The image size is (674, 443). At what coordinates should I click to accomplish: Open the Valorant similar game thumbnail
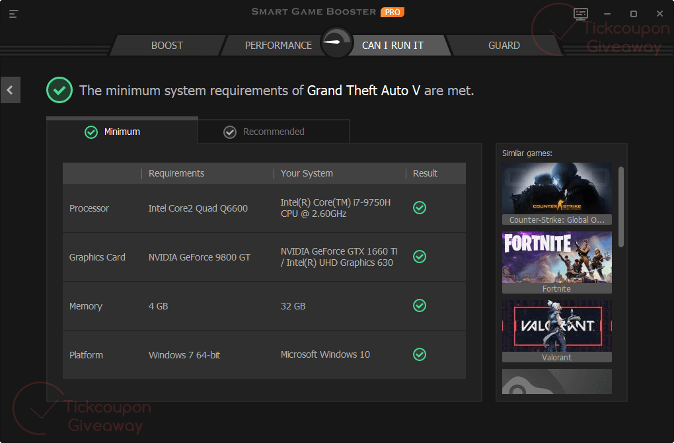(x=556, y=331)
